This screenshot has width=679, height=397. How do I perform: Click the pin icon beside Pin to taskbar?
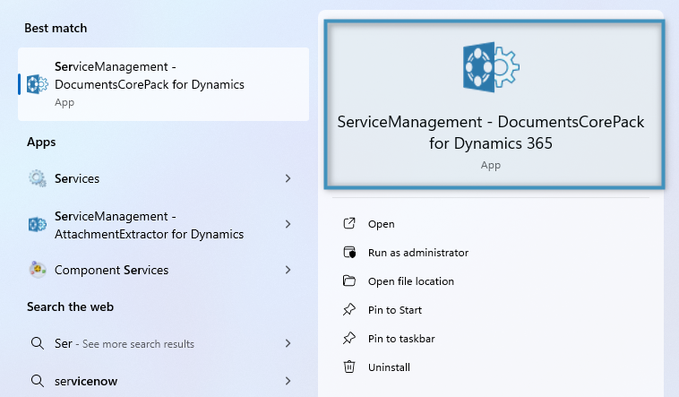[x=349, y=338]
